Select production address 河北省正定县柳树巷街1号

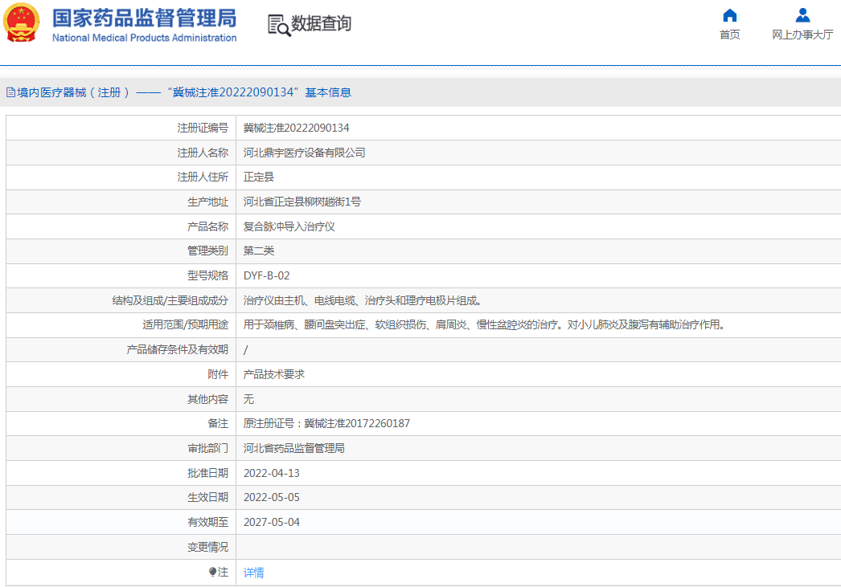pyautogui.click(x=302, y=202)
